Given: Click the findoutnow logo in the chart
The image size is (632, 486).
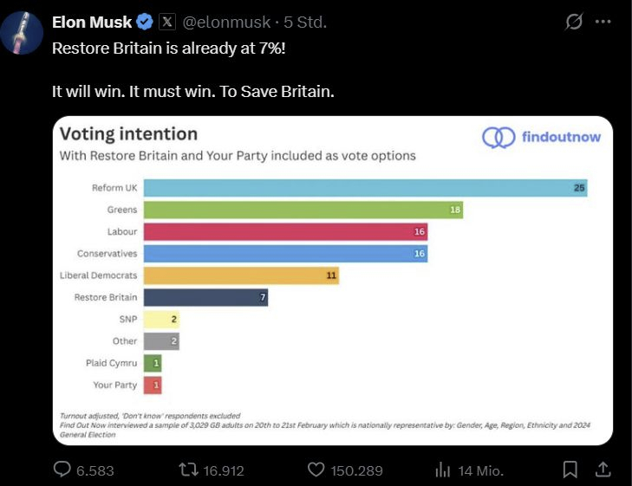Looking at the screenshot, I should pos(541,137).
